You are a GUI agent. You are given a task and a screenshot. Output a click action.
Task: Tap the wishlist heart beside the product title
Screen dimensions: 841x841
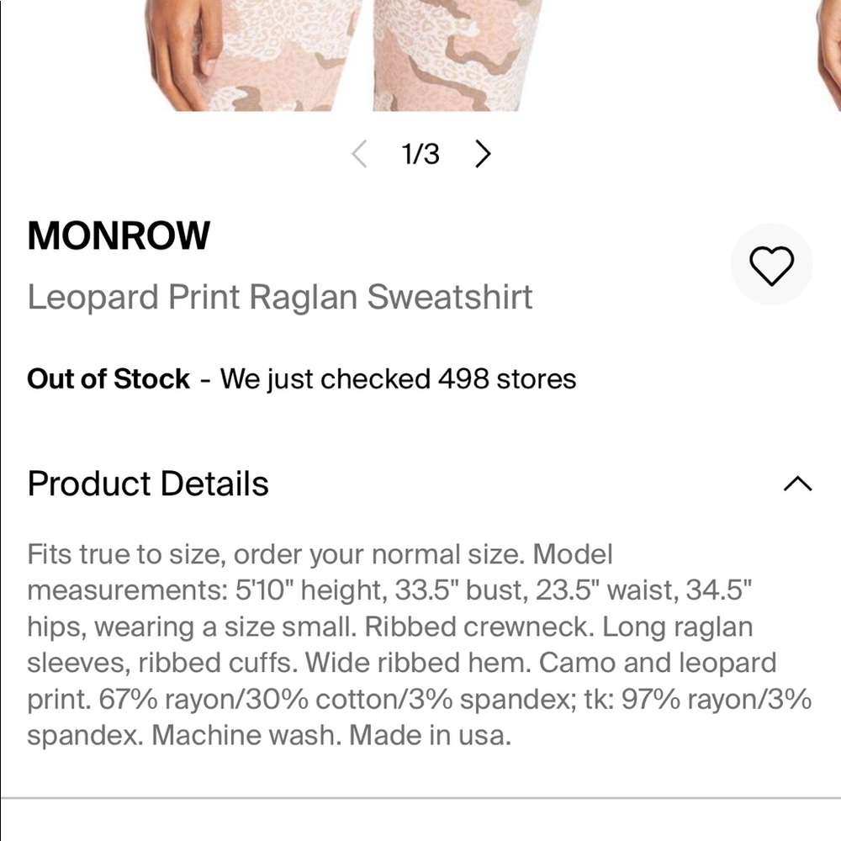pyautogui.click(x=772, y=263)
